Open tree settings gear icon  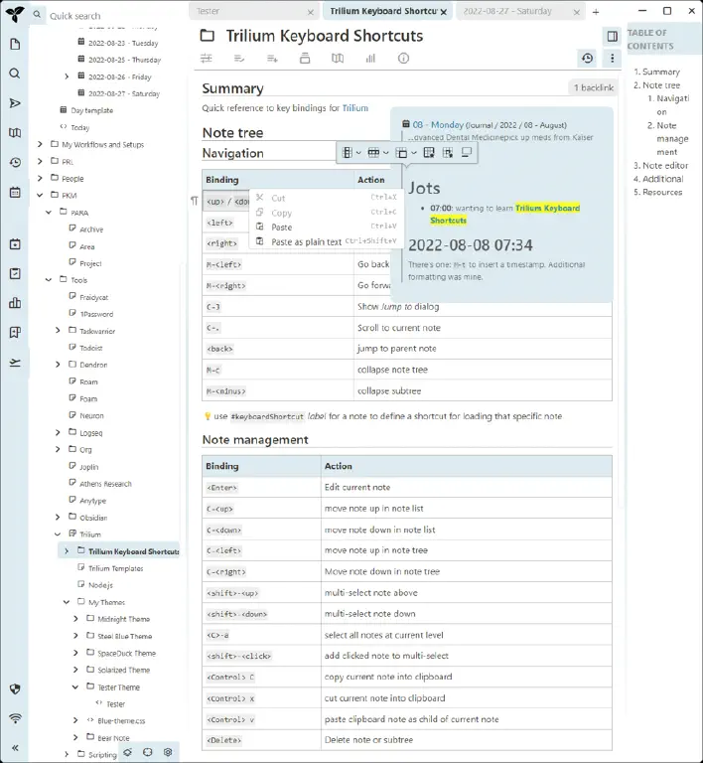coord(168,752)
